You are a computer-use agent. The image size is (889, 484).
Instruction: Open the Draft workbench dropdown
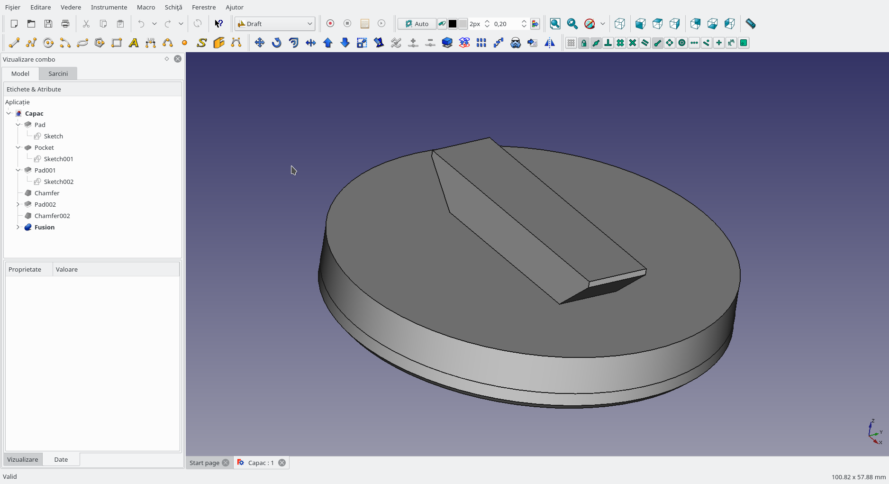click(x=275, y=24)
